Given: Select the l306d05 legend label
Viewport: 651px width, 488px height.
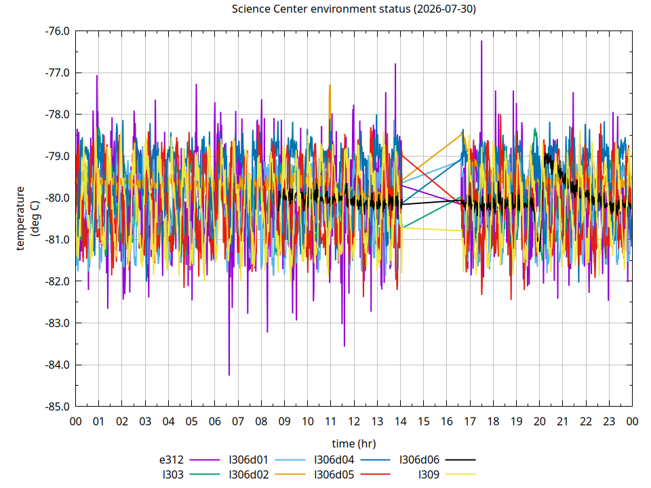Looking at the screenshot, I should point(334,474).
